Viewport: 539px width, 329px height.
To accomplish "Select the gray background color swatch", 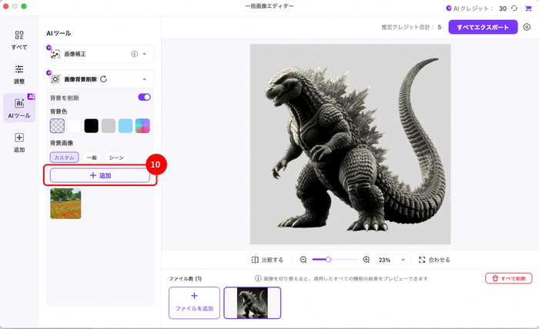I will [109, 126].
